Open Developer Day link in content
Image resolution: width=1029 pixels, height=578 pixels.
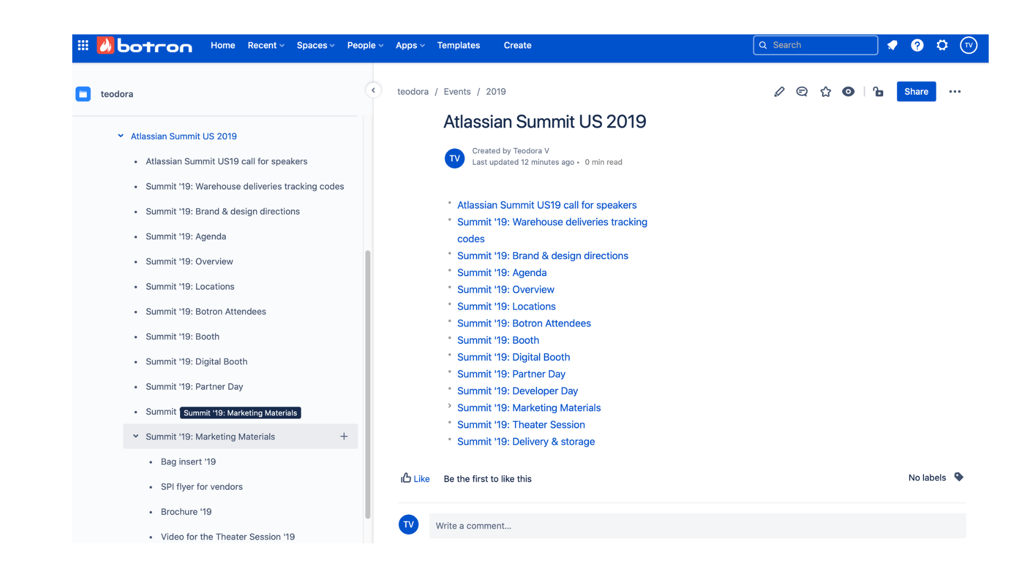[x=517, y=391]
